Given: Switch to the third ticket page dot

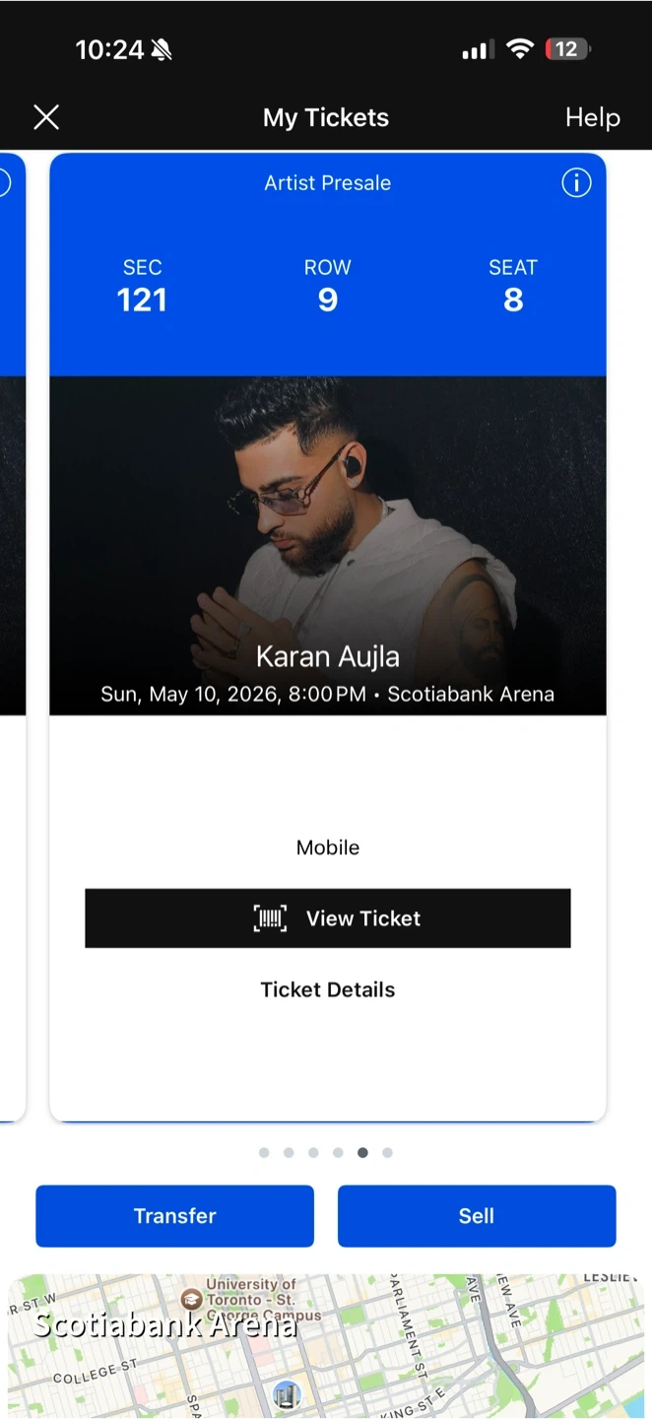Looking at the screenshot, I should click(x=313, y=1152).
